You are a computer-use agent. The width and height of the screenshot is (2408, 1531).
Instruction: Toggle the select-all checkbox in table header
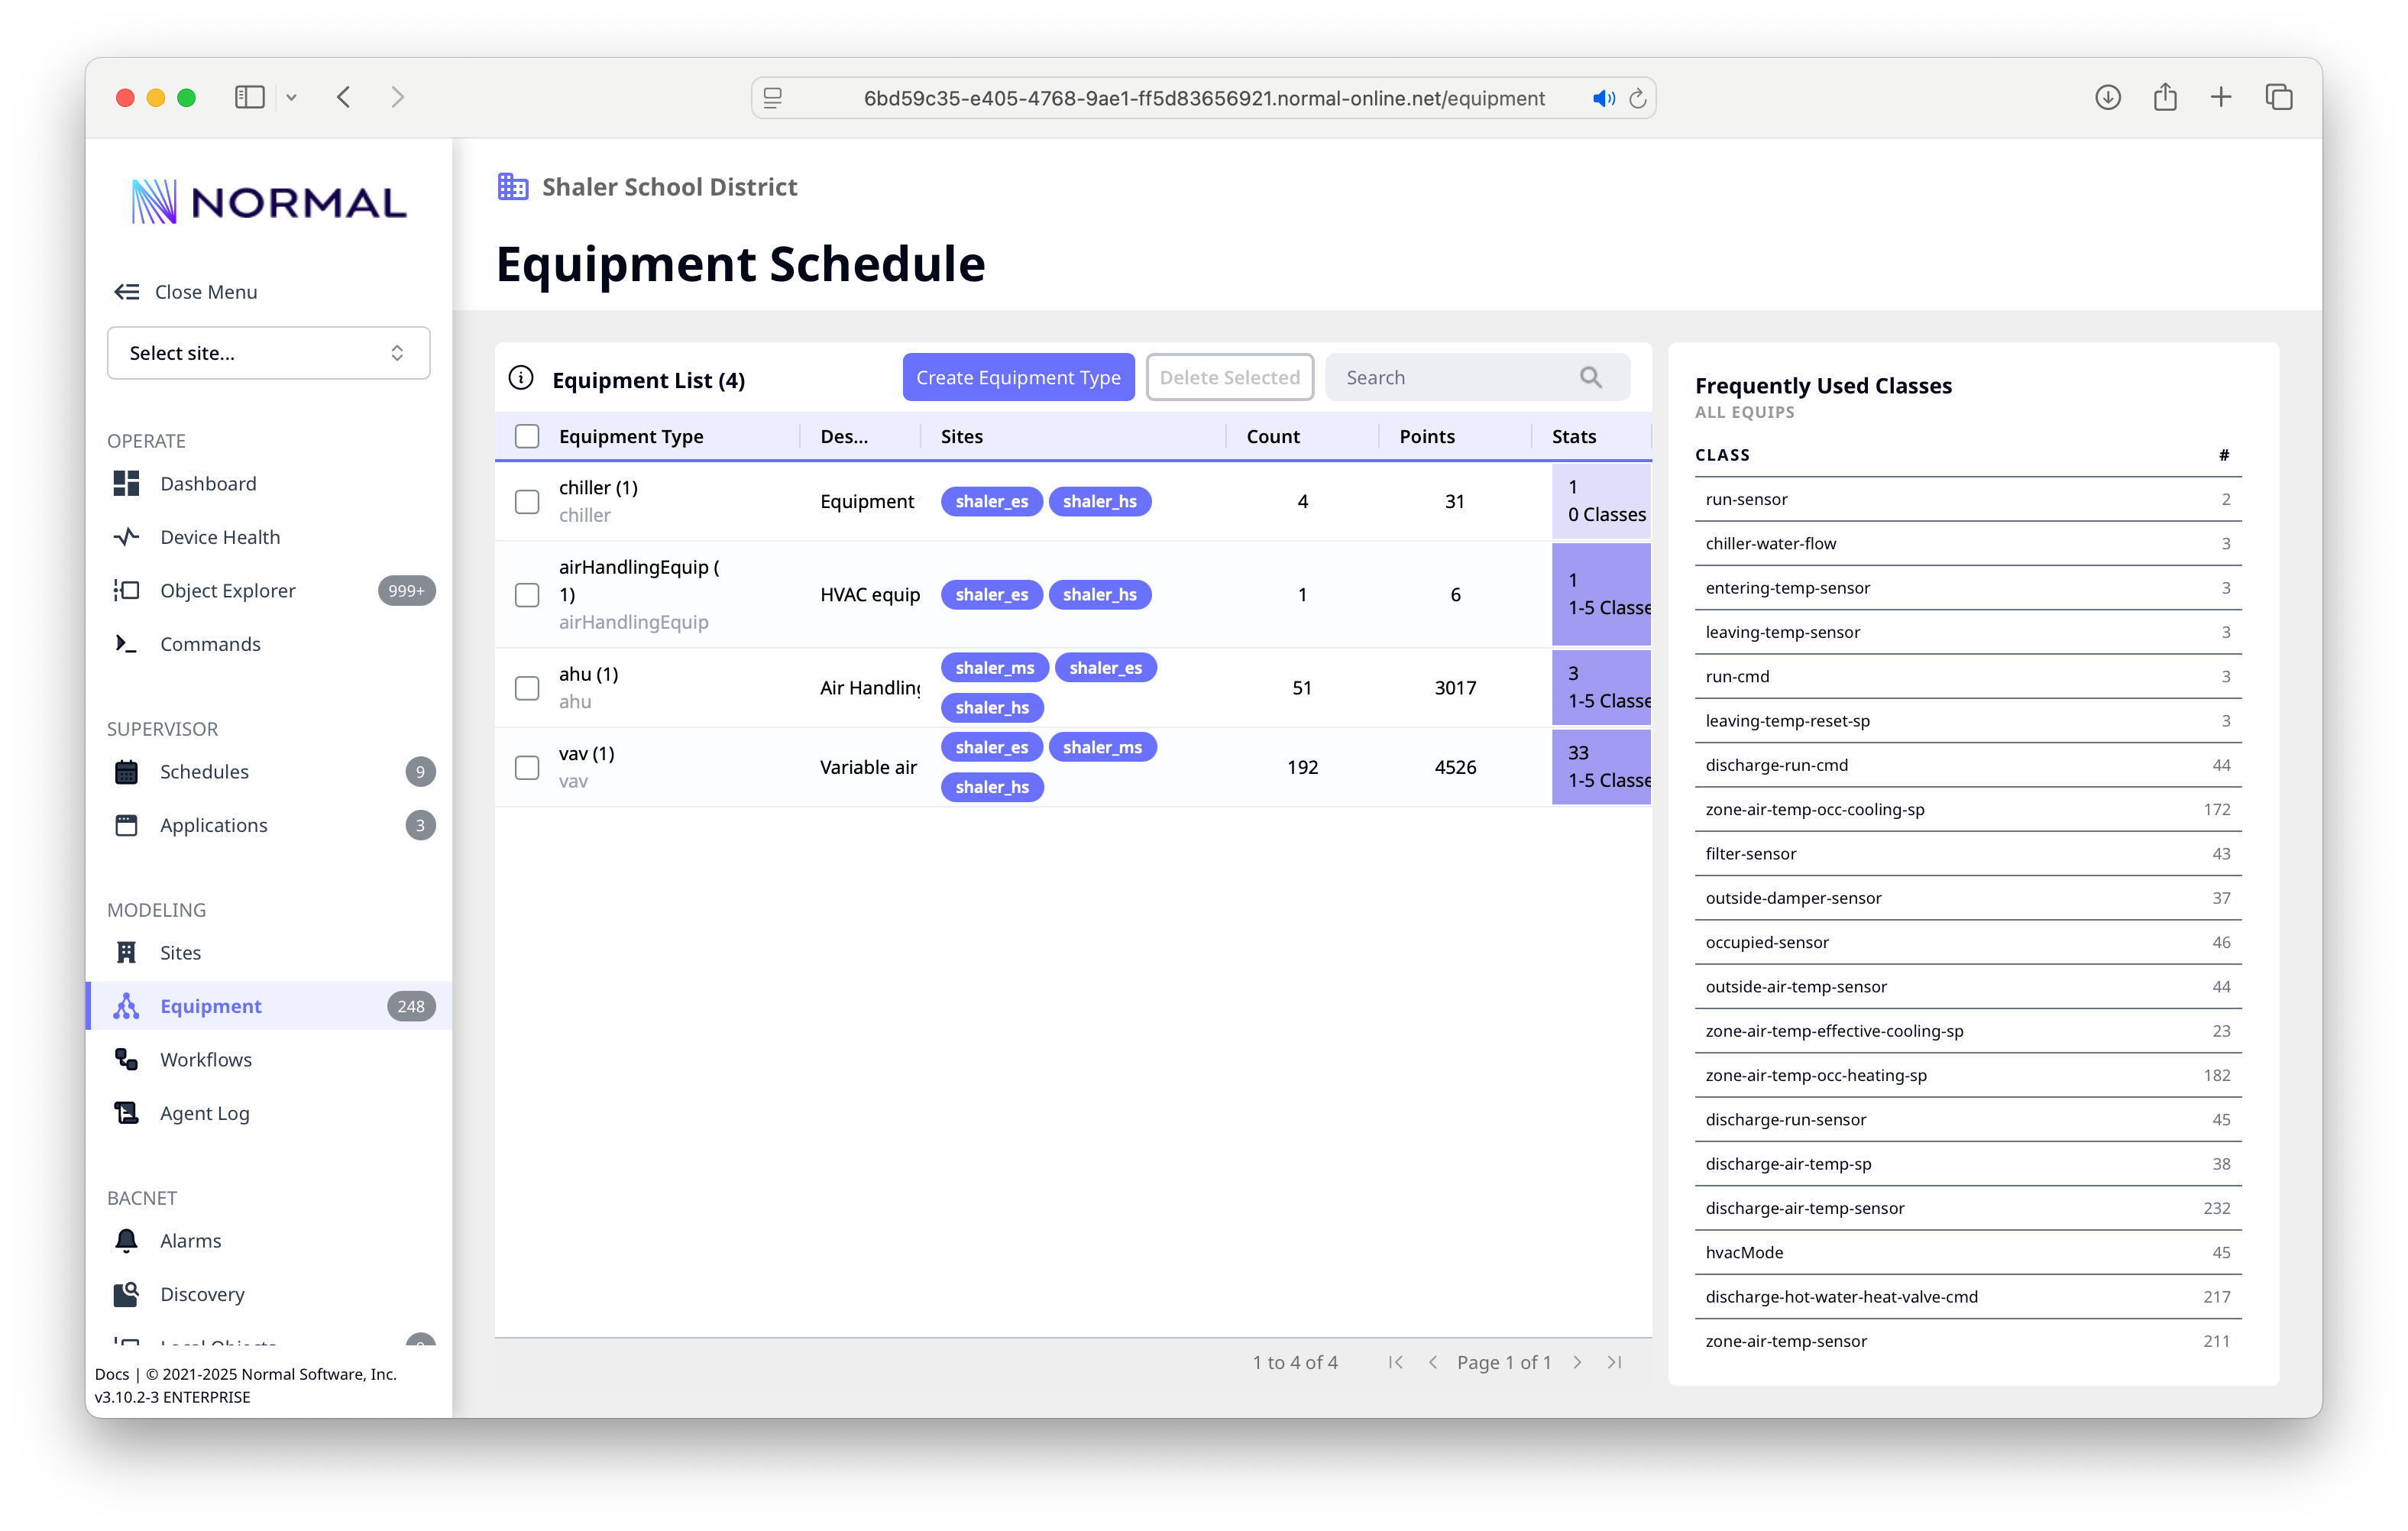point(527,436)
